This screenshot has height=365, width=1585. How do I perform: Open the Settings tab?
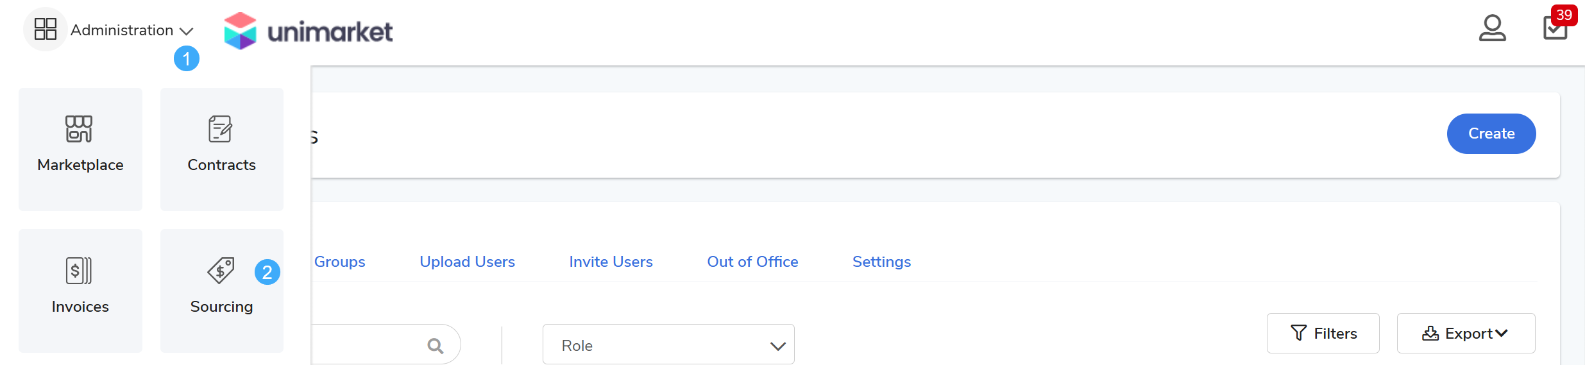tap(881, 262)
